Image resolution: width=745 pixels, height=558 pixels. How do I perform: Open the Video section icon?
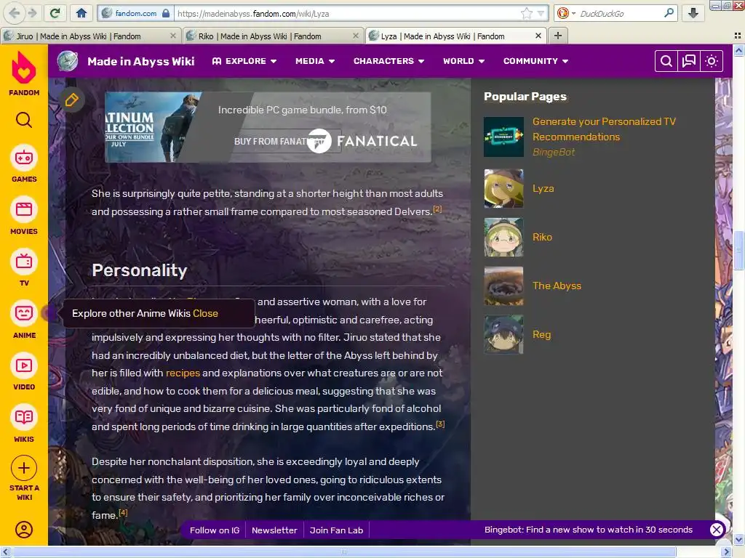click(x=24, y=365)
